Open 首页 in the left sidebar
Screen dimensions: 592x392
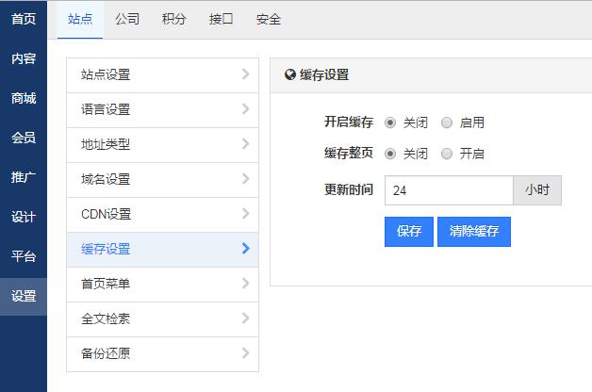(24, 19)
